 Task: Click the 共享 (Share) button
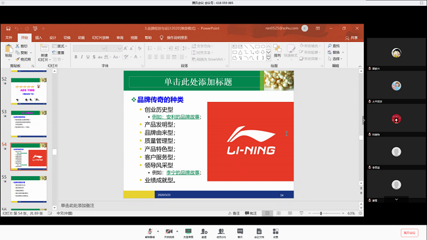tap(351, 38)
